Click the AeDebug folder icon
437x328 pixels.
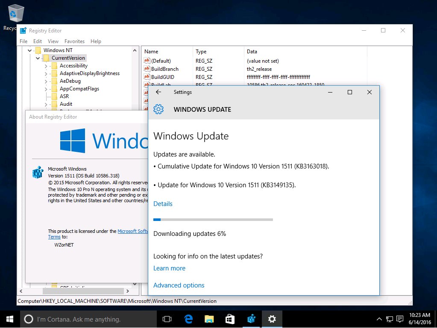[x=55, y=81]
